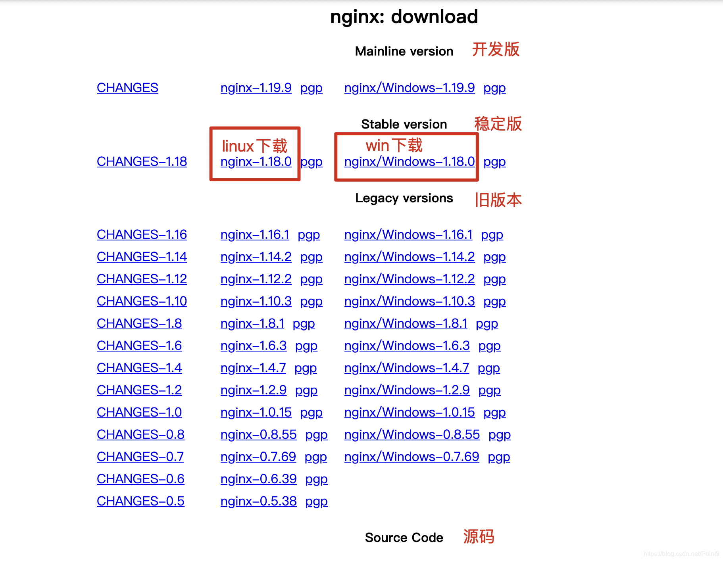Open CHANGES-1.12 changelog

(142, 279)
